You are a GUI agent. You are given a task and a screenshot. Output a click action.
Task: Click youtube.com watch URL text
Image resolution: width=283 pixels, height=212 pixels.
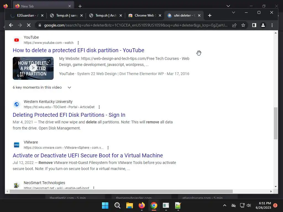(49, 43)
